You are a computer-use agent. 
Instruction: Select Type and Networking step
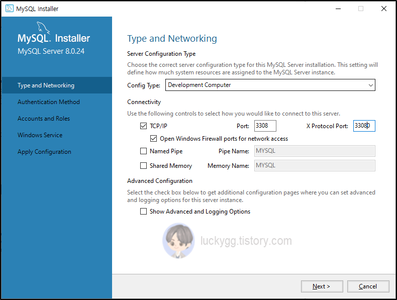point(57,85)
